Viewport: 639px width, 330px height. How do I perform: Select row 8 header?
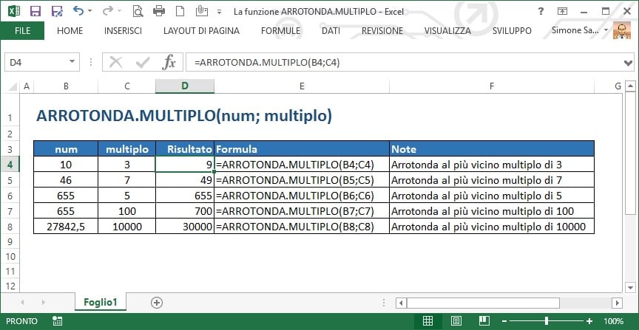(x=10, y=227)
